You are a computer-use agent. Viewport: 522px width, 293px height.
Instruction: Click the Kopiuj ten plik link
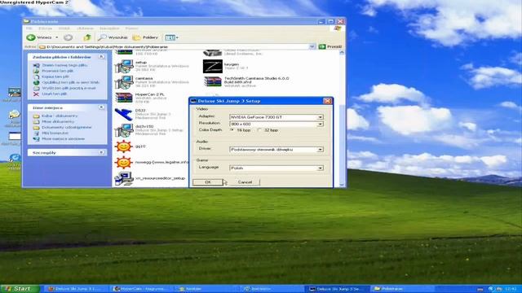pyautogui.click(x=55, y=77)
